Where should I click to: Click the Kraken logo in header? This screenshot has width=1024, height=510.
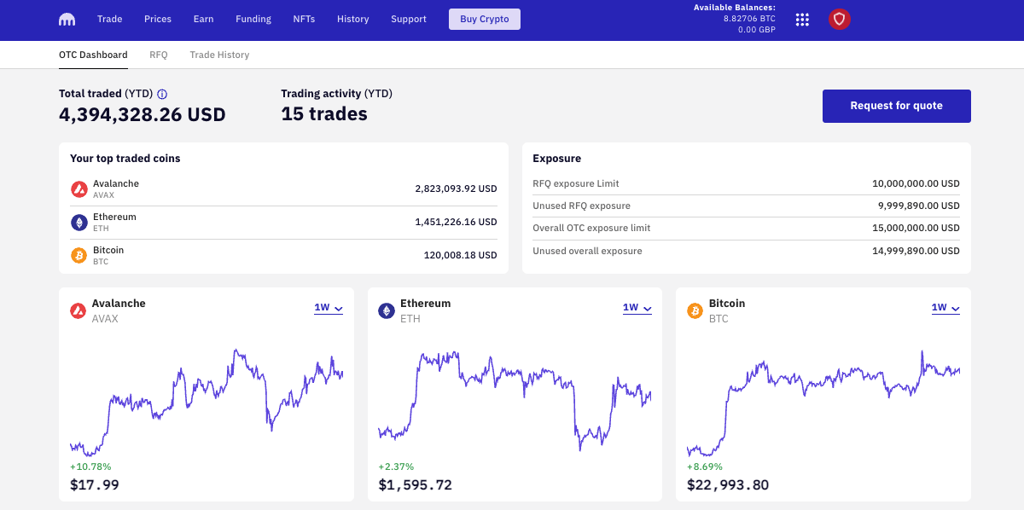tap(67, 20)
